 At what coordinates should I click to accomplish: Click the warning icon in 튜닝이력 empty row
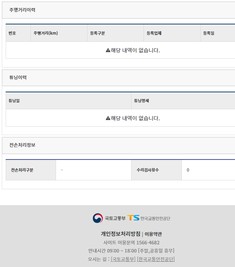tap(108, 118)
